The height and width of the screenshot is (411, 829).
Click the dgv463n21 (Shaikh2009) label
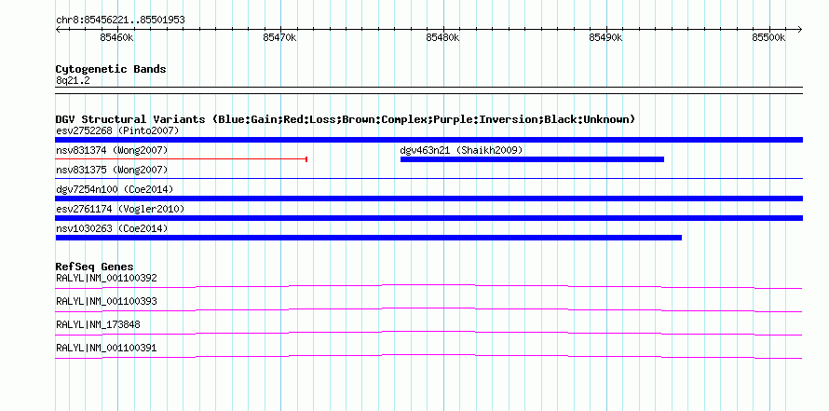tap(461, 150)
